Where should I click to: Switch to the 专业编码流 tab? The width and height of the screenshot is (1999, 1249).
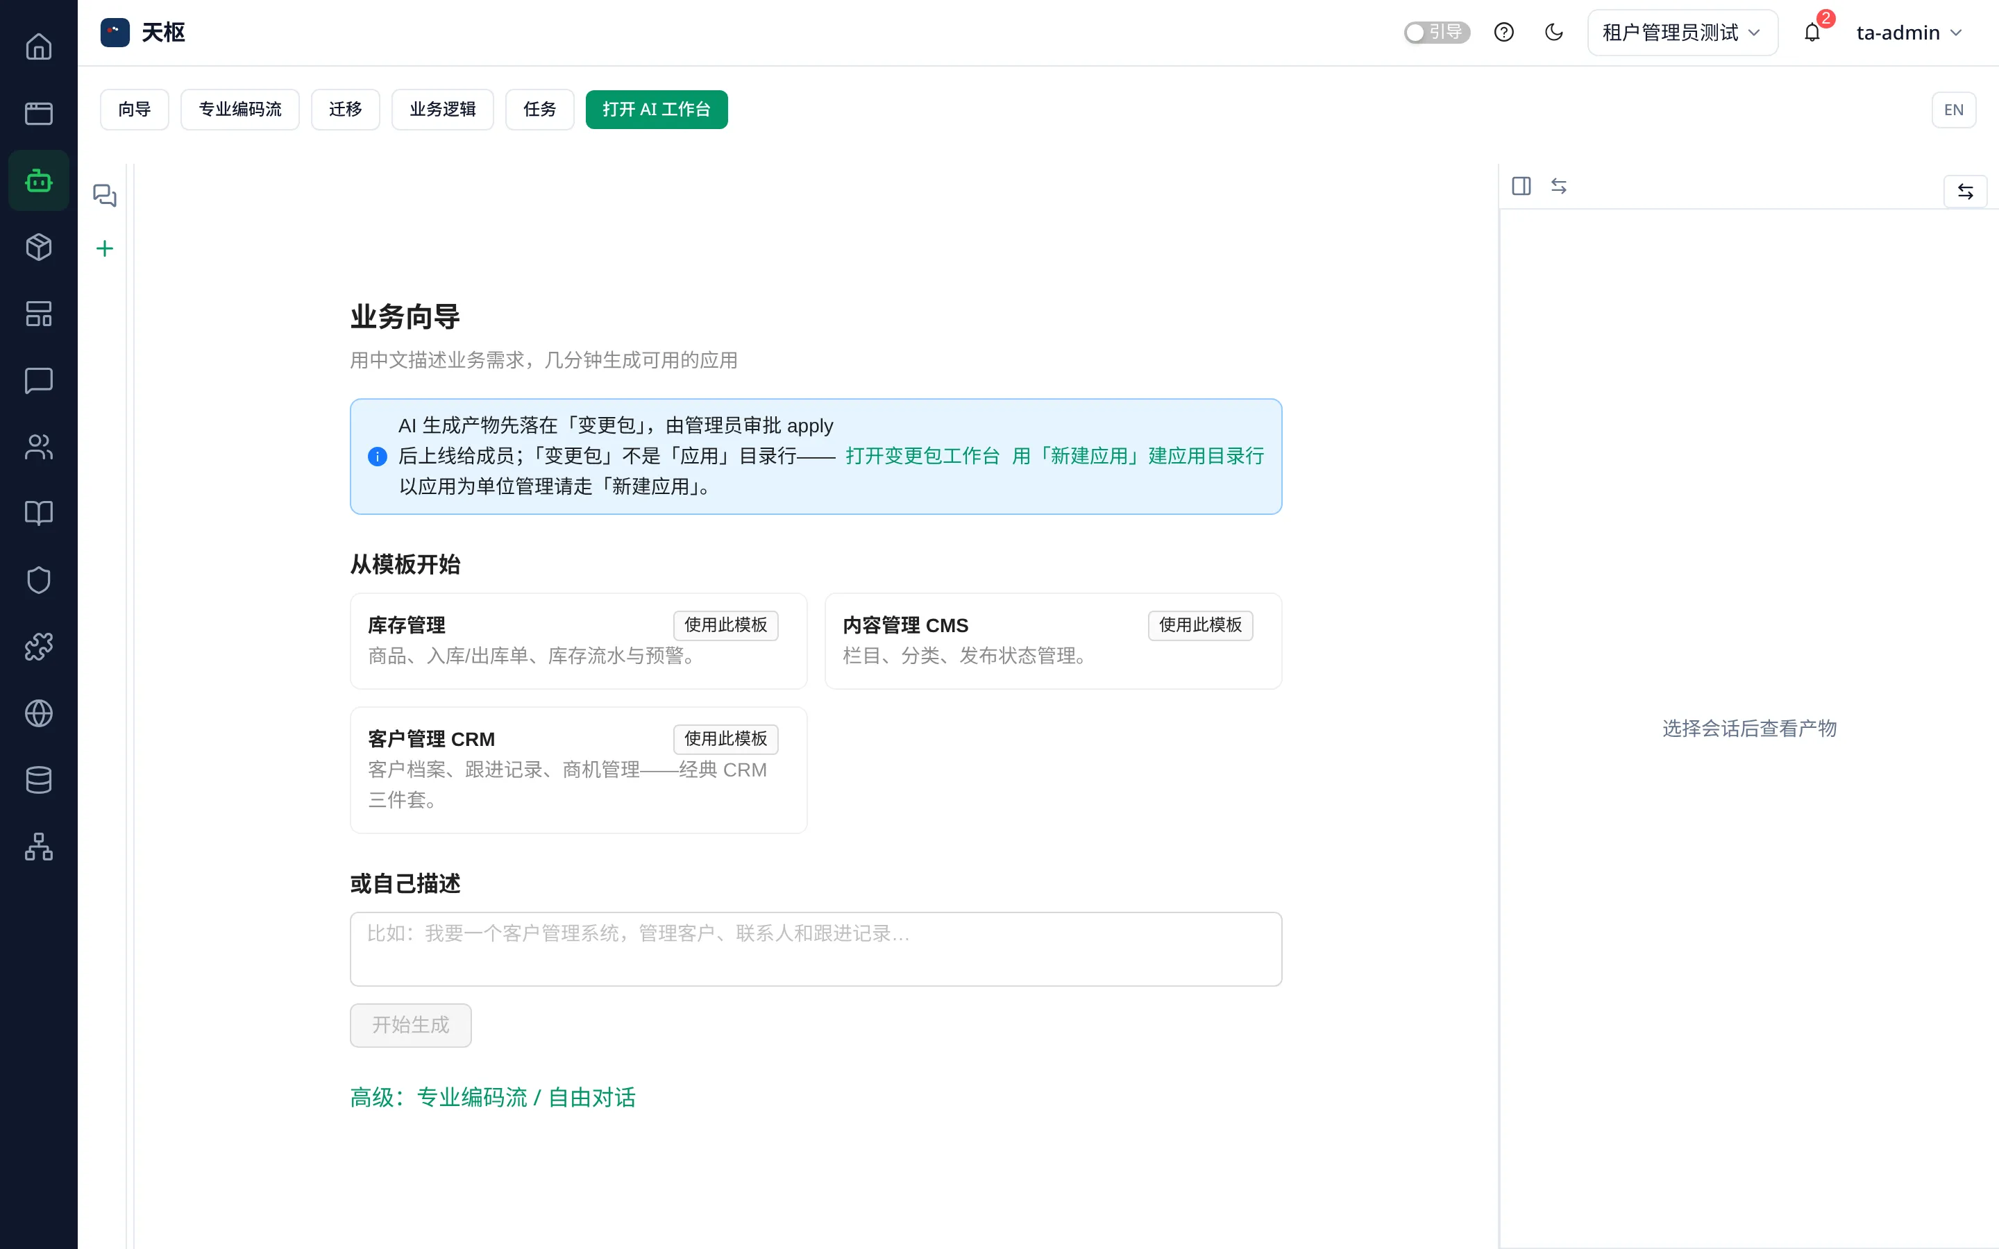click(239, 110)
